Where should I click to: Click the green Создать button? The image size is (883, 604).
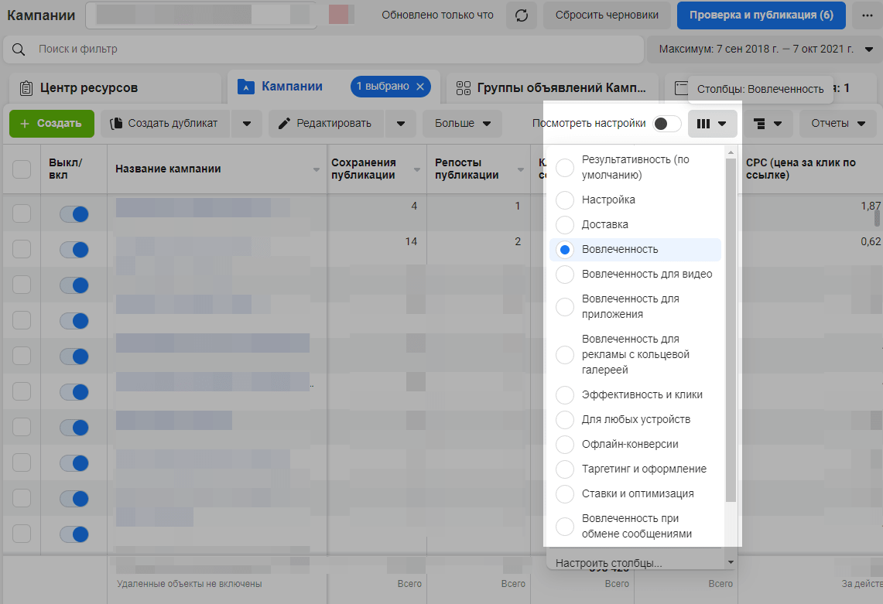[51, 124]
